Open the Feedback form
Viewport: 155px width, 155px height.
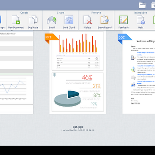click(x=123, y=20)
